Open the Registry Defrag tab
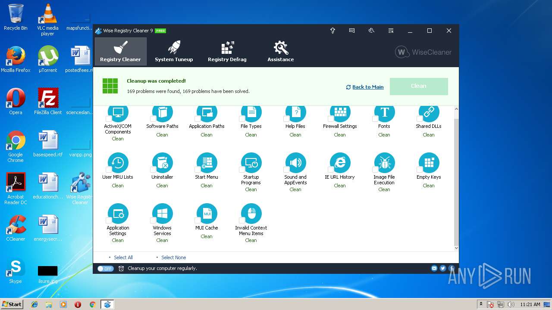The height and width of the screenshot is (310, 552). pos(227,51)
